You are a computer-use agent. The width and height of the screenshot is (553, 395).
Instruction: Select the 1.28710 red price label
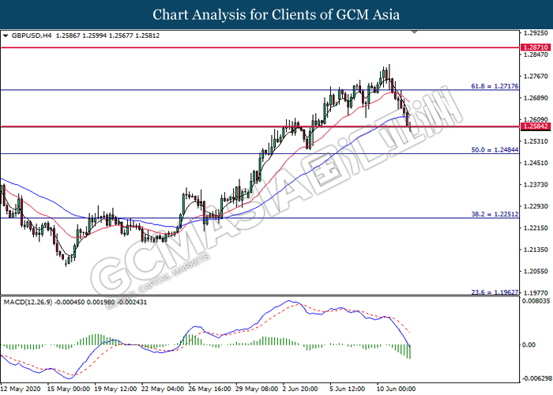(x=536, y=47)
